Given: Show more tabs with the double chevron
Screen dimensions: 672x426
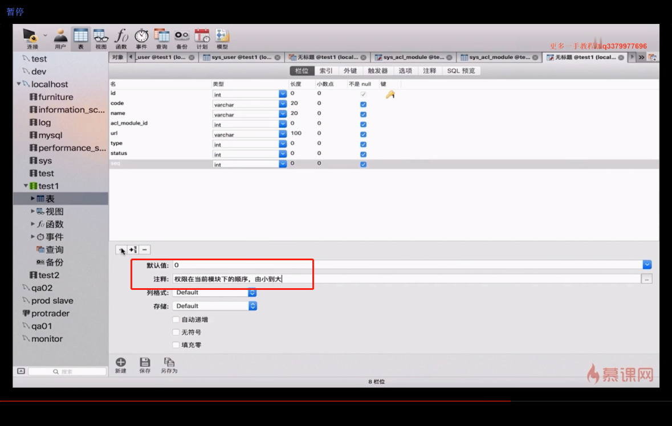Looking at the screenshot, I should click(641, 58).
